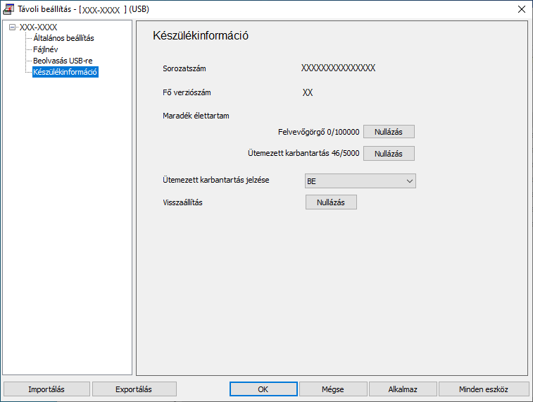Viewport: 533px width, 402px height.
Task: Click the Távoli beállítás title bar icon
Action: (x=8, y=9)
